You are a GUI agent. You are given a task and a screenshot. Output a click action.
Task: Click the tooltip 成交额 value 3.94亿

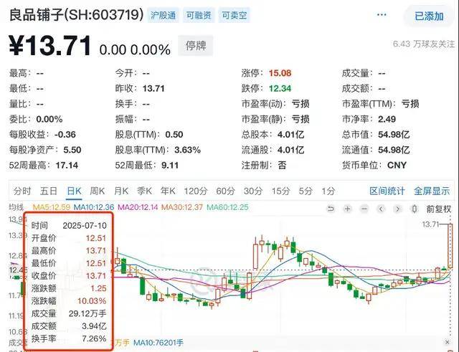[x=94, y=326]
